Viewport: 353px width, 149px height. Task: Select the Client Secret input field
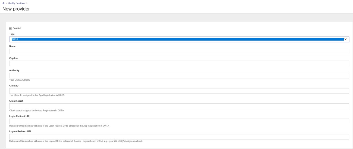coord(179,106)
